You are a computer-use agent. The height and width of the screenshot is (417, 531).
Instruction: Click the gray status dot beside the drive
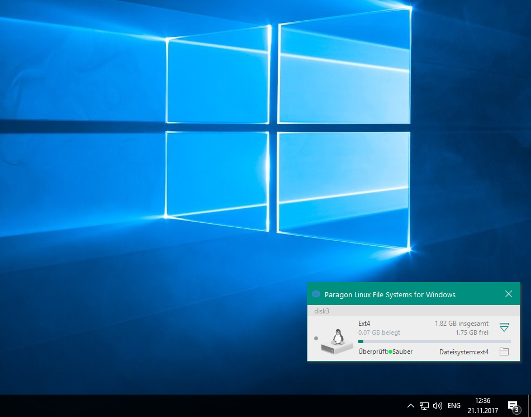[x=316, y=339]
